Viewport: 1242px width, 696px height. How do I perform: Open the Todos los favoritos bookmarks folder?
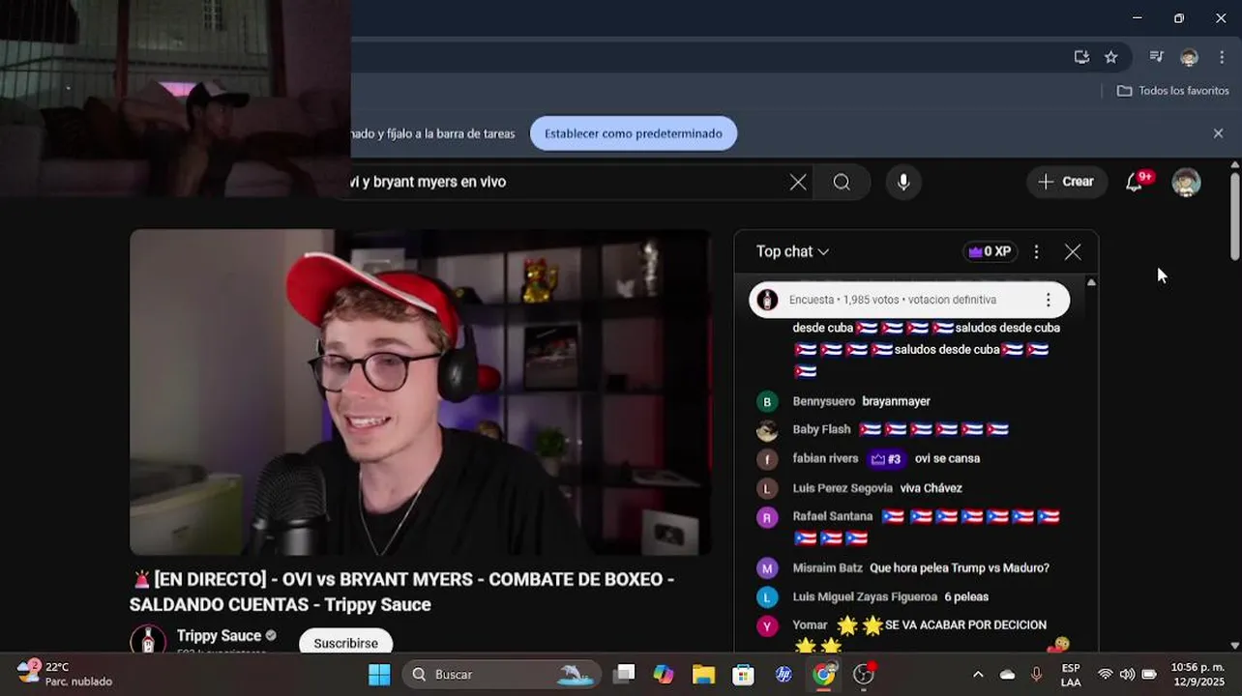coord(1173,91)
